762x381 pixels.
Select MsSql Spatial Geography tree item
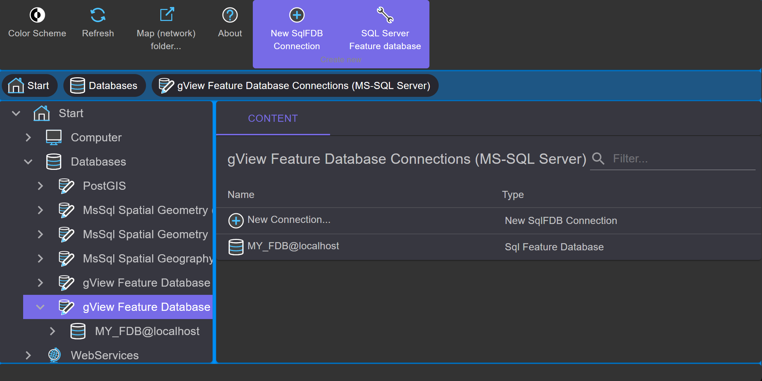tap(148, 259)
